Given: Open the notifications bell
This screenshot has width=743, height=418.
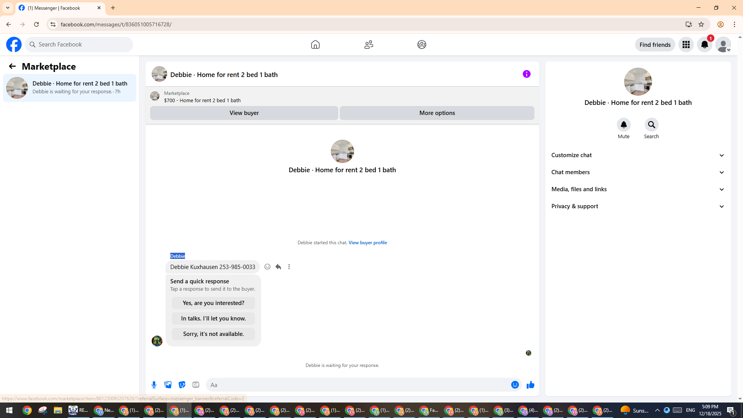Looking at the screenshot, I should point(705,45).
